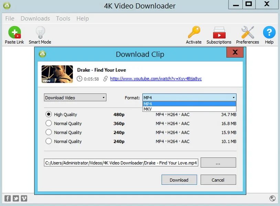Click the chain link icon beside URL
The width and height of the screenshot is (280, 206).
point(105,79)
